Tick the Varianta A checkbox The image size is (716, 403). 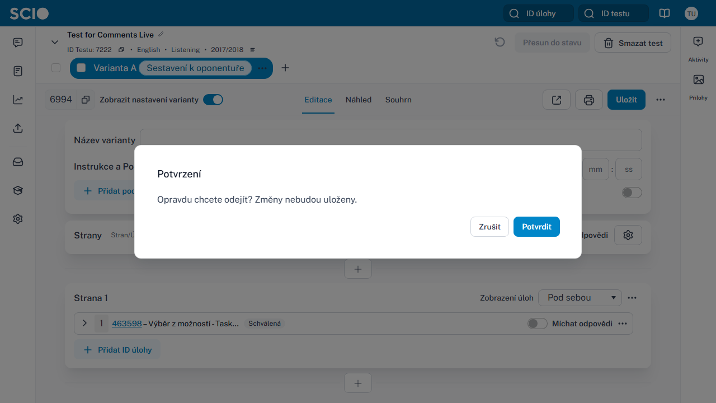click(x=81, y=68)
